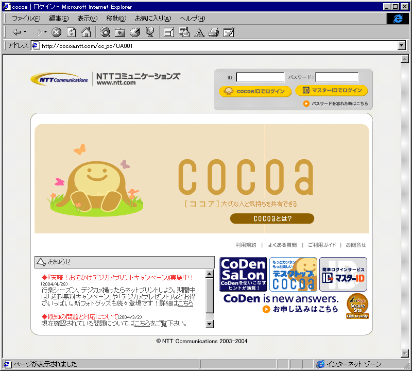Click the page scrollbar up arrow

click(405, 59)
